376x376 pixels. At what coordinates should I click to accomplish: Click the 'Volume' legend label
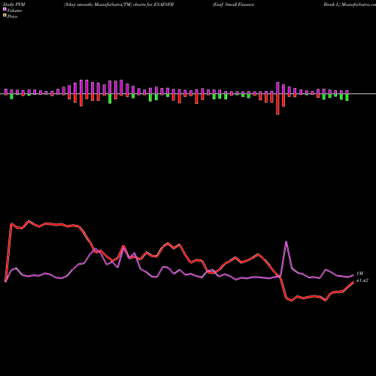[14, 11]
